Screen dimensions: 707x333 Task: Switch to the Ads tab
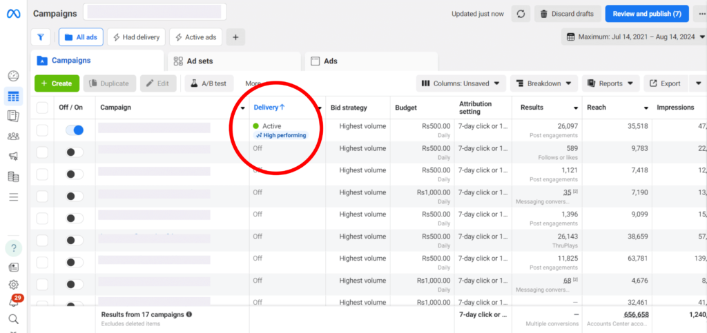[x=371, y=61]
